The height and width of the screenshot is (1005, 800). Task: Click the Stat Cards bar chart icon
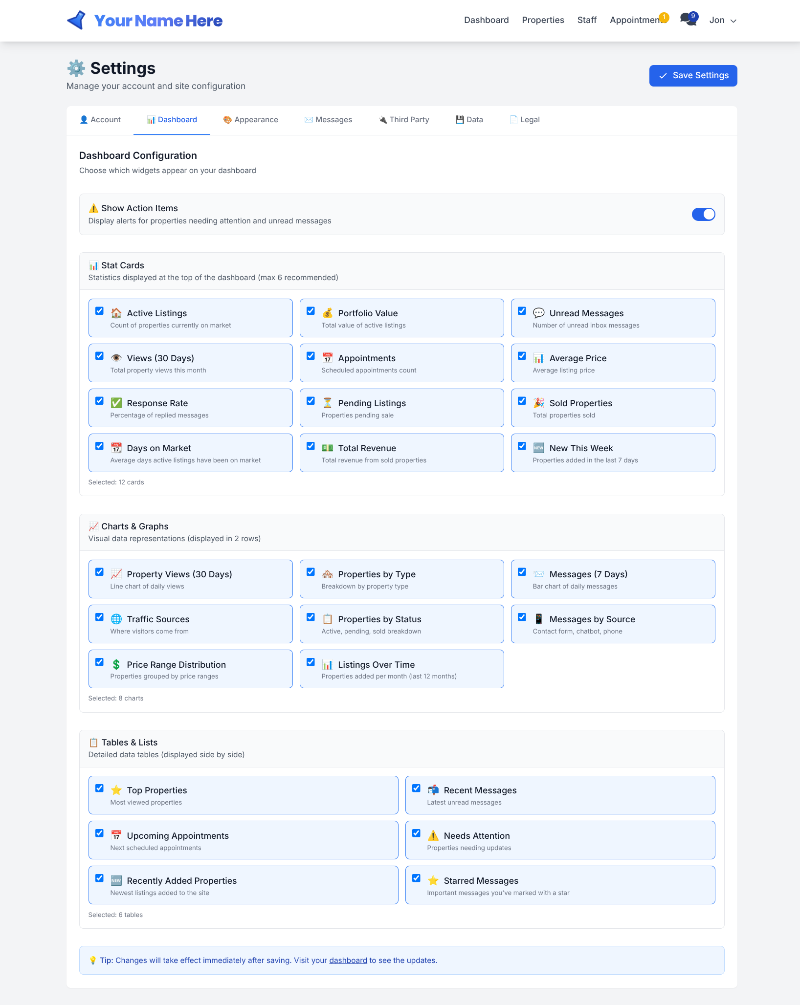(x=93, y=265)
